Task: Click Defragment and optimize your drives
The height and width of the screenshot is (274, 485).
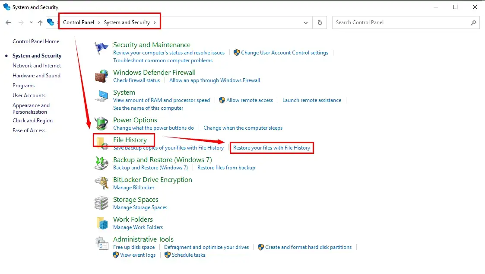Action: pos(206,247)
